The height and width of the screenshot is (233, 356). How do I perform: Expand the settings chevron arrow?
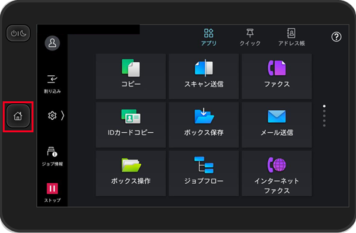pyautogui.click(x=63, y=116)
